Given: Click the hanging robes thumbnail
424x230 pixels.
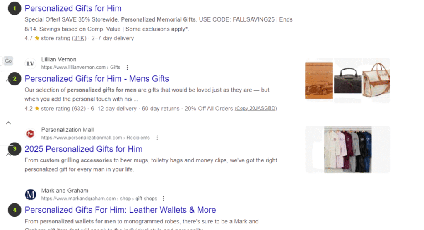Looking at the screenshot, I should (x=348, y=149).
